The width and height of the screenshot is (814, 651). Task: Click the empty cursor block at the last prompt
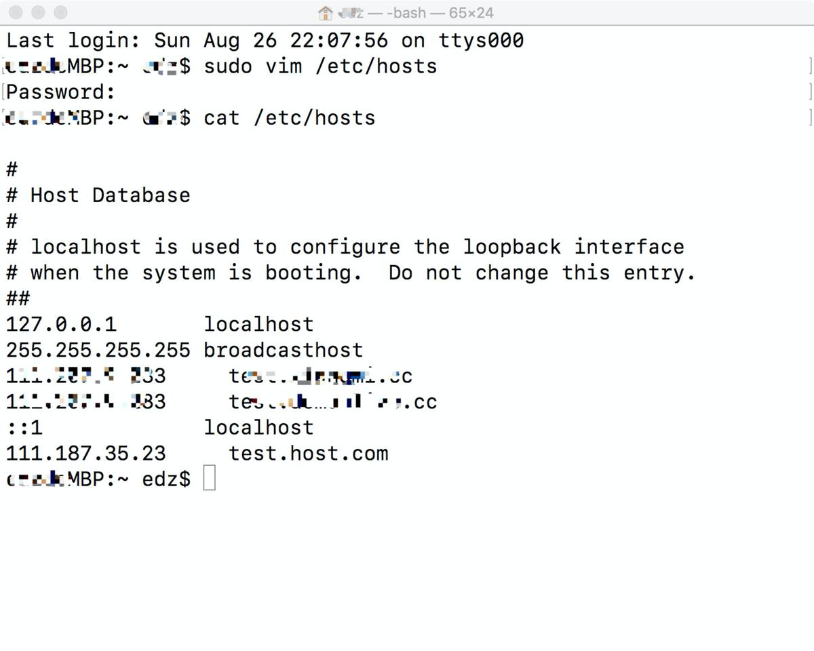210,478
